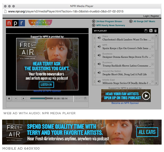Open the Charleston's Black Leaders story title
The width and height of the screenshot is (164, 152).
(x=127, y=40)
